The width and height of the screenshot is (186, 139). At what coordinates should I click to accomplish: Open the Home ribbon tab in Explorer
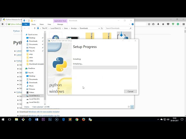[x=34, y=24]
